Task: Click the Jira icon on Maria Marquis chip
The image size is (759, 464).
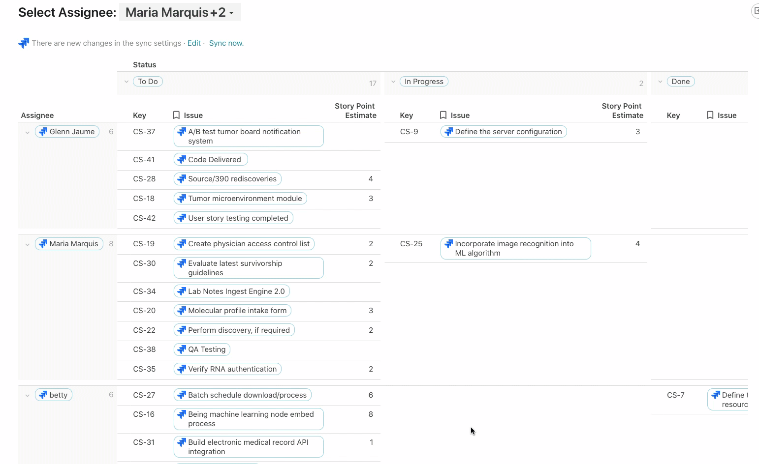Action: 43,244
